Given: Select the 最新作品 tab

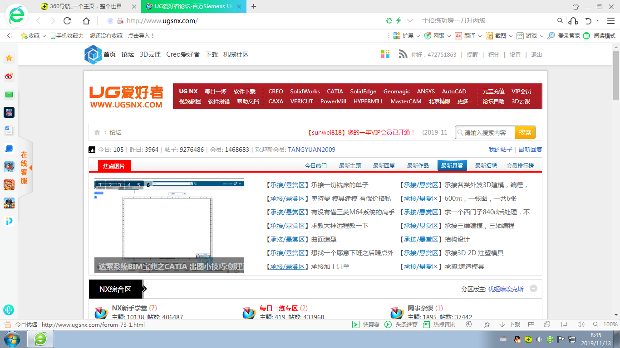Looking at the screenshot, I should 418,166.
